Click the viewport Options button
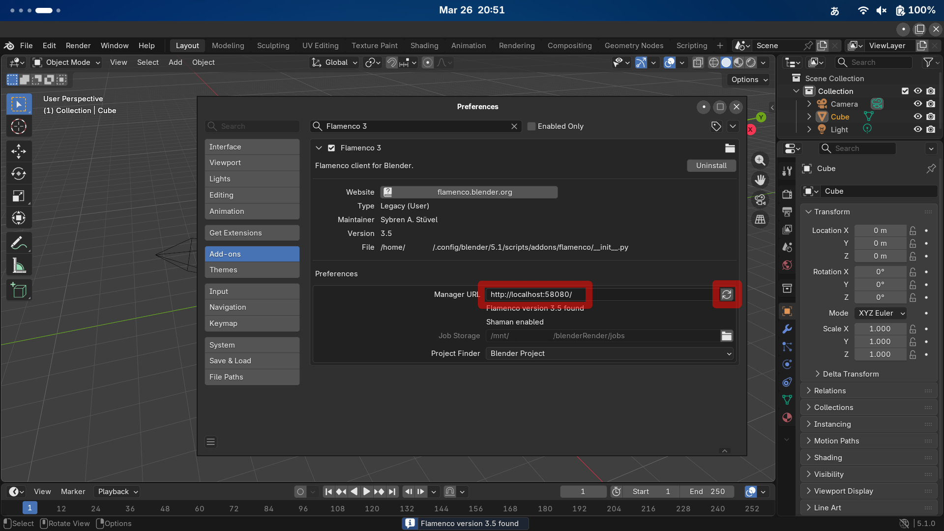This screenshot has height=531, width=944. pos(749,80)
